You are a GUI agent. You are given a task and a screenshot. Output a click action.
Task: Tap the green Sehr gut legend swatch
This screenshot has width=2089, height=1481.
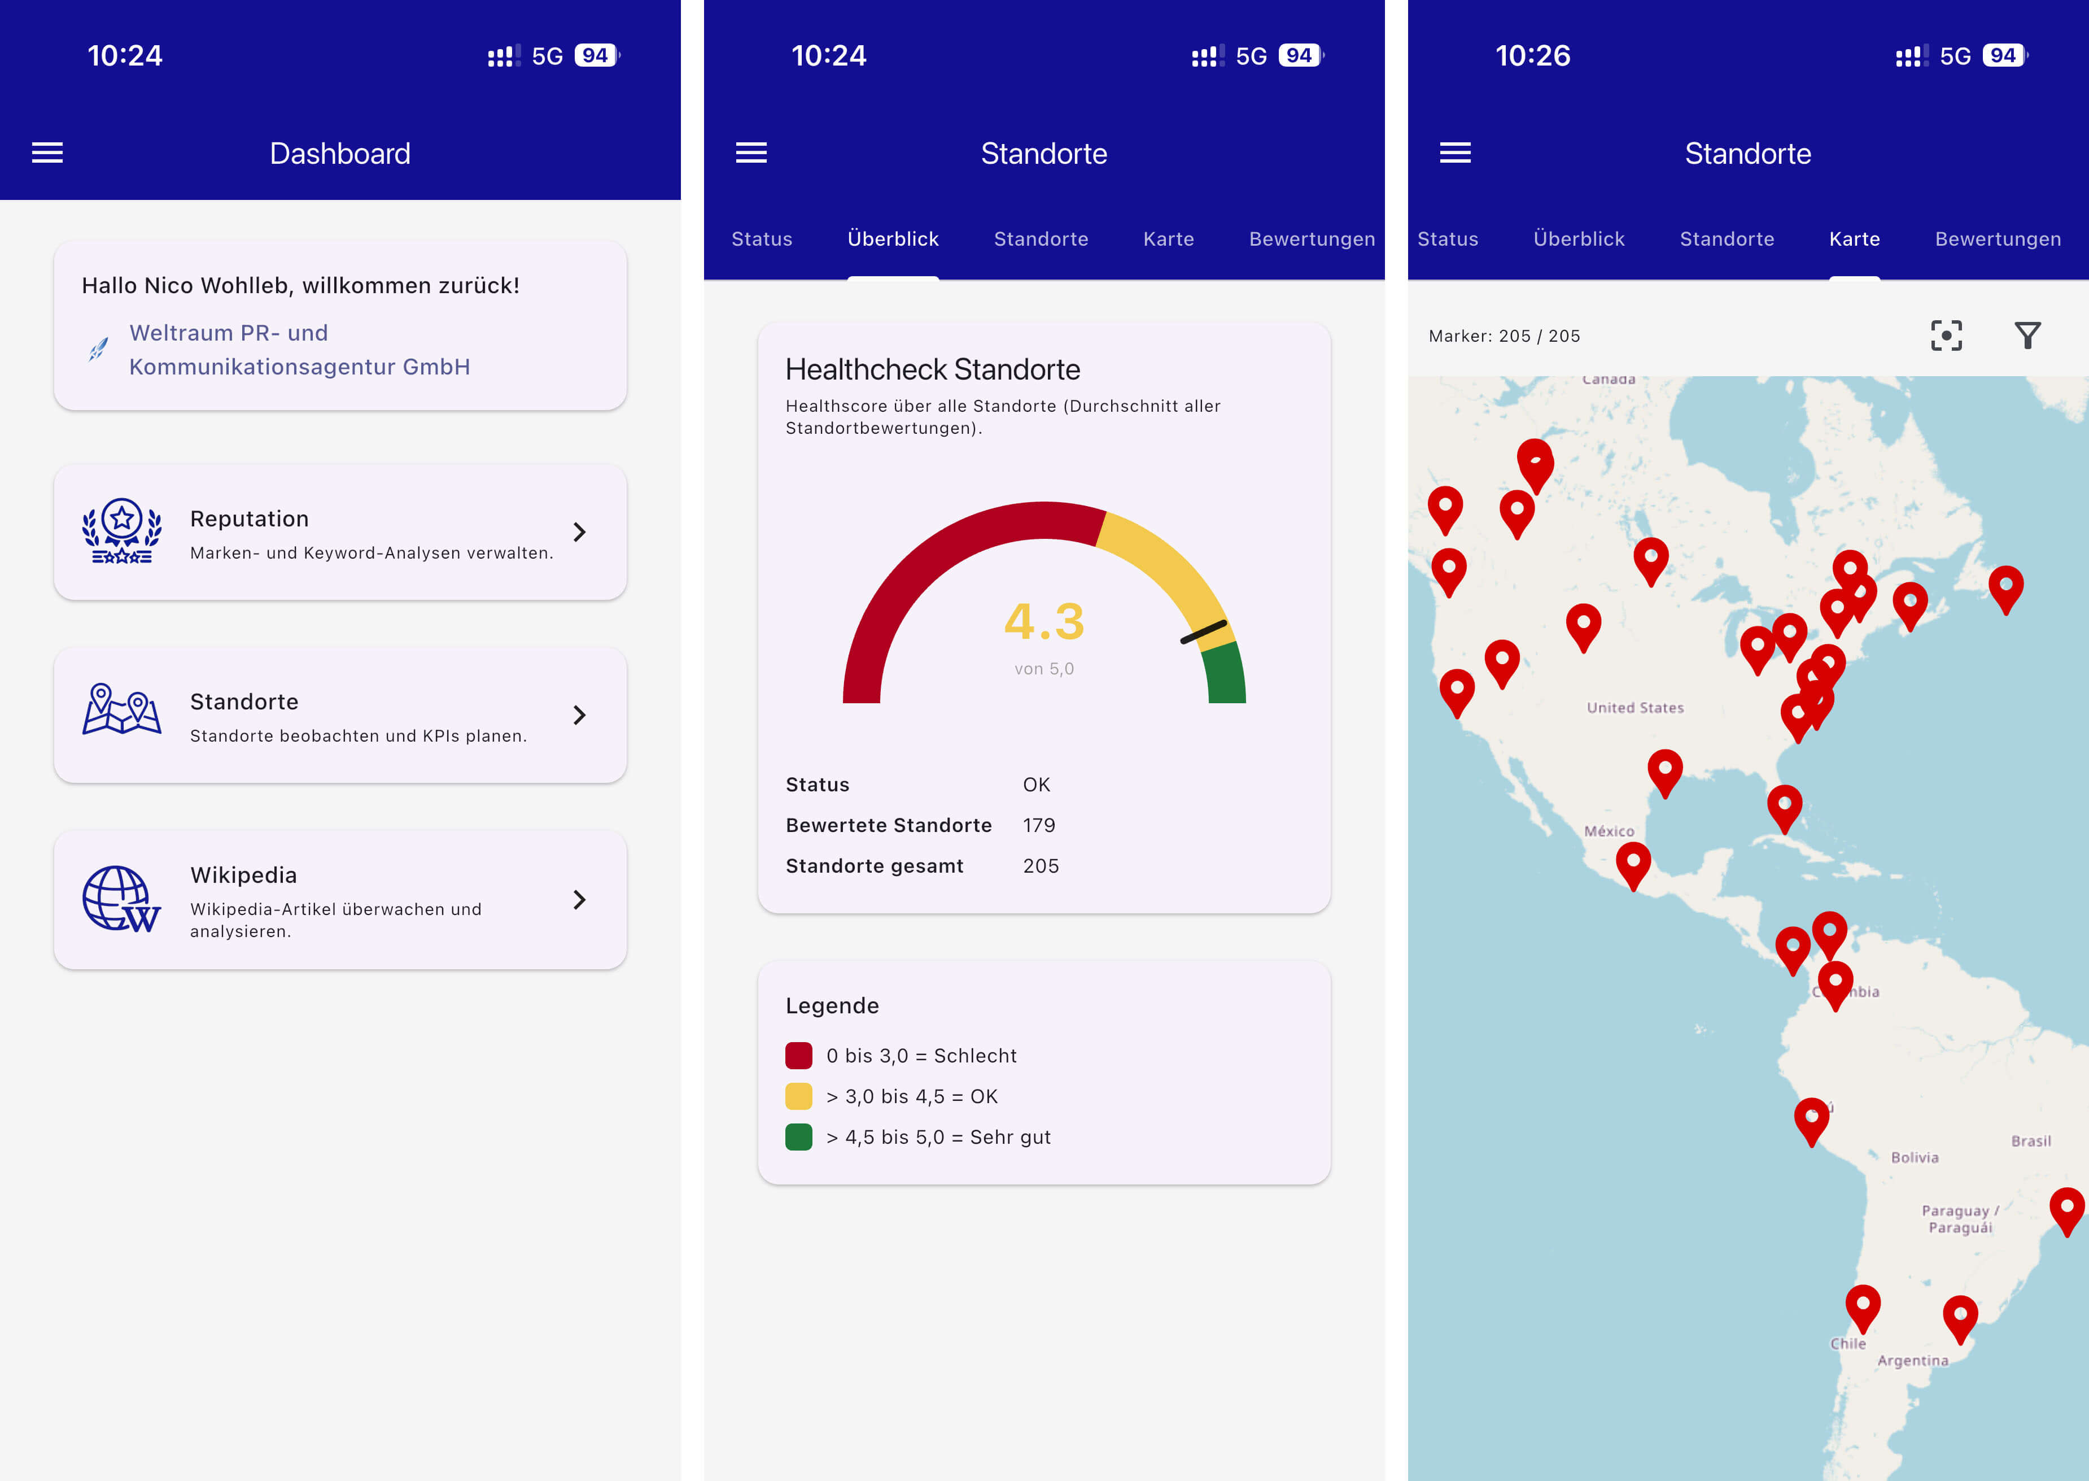point(798,1137)
